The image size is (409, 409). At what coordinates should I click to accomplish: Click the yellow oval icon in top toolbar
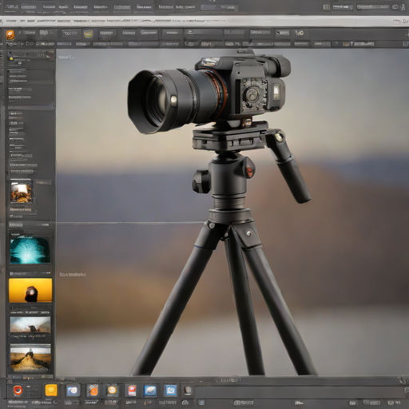89,34
